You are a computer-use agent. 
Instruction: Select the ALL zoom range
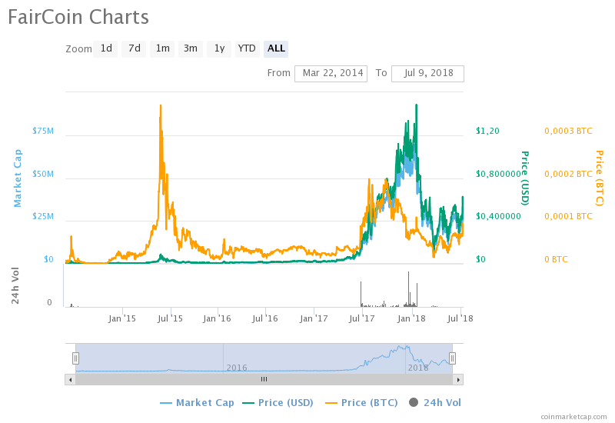276,48
